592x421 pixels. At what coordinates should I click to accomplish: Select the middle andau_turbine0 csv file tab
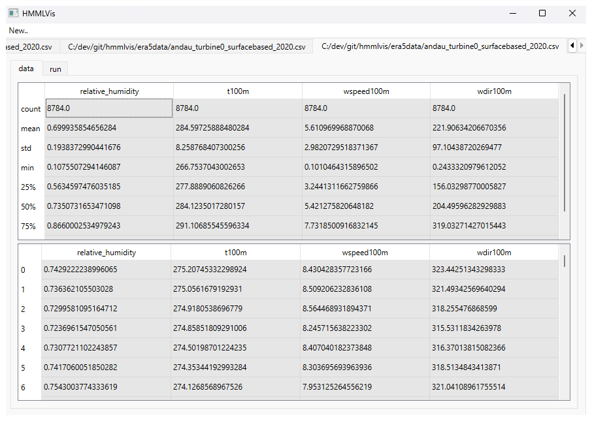(x=186, y=46)
